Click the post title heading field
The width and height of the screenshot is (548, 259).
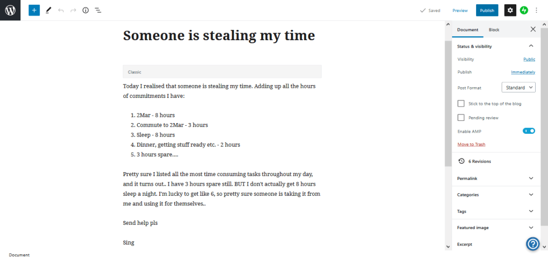click(219, 36)
